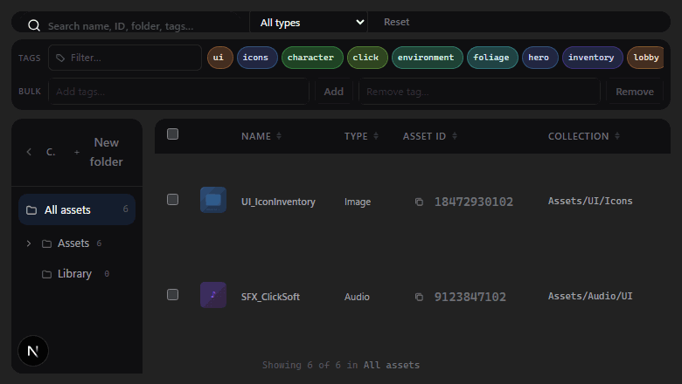Screen dimensions: 682x384
Task: Check the UI_IconInventory row checkbox
Action: tap(172, 199)
